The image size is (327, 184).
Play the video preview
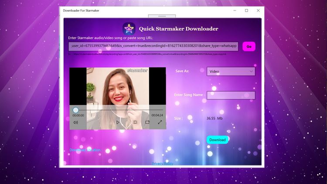[118, 122]
